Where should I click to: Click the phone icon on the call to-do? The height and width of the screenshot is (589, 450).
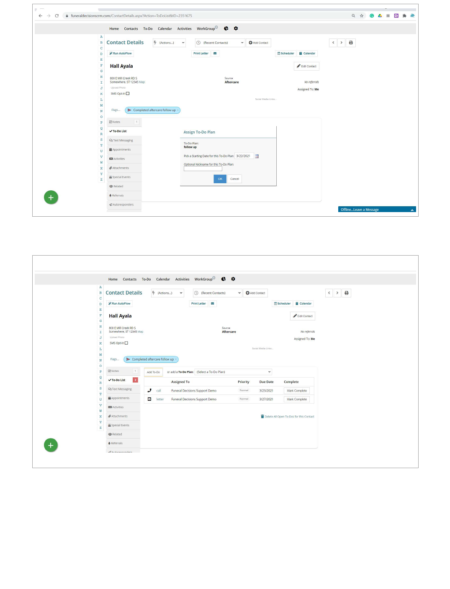point(149,391)
